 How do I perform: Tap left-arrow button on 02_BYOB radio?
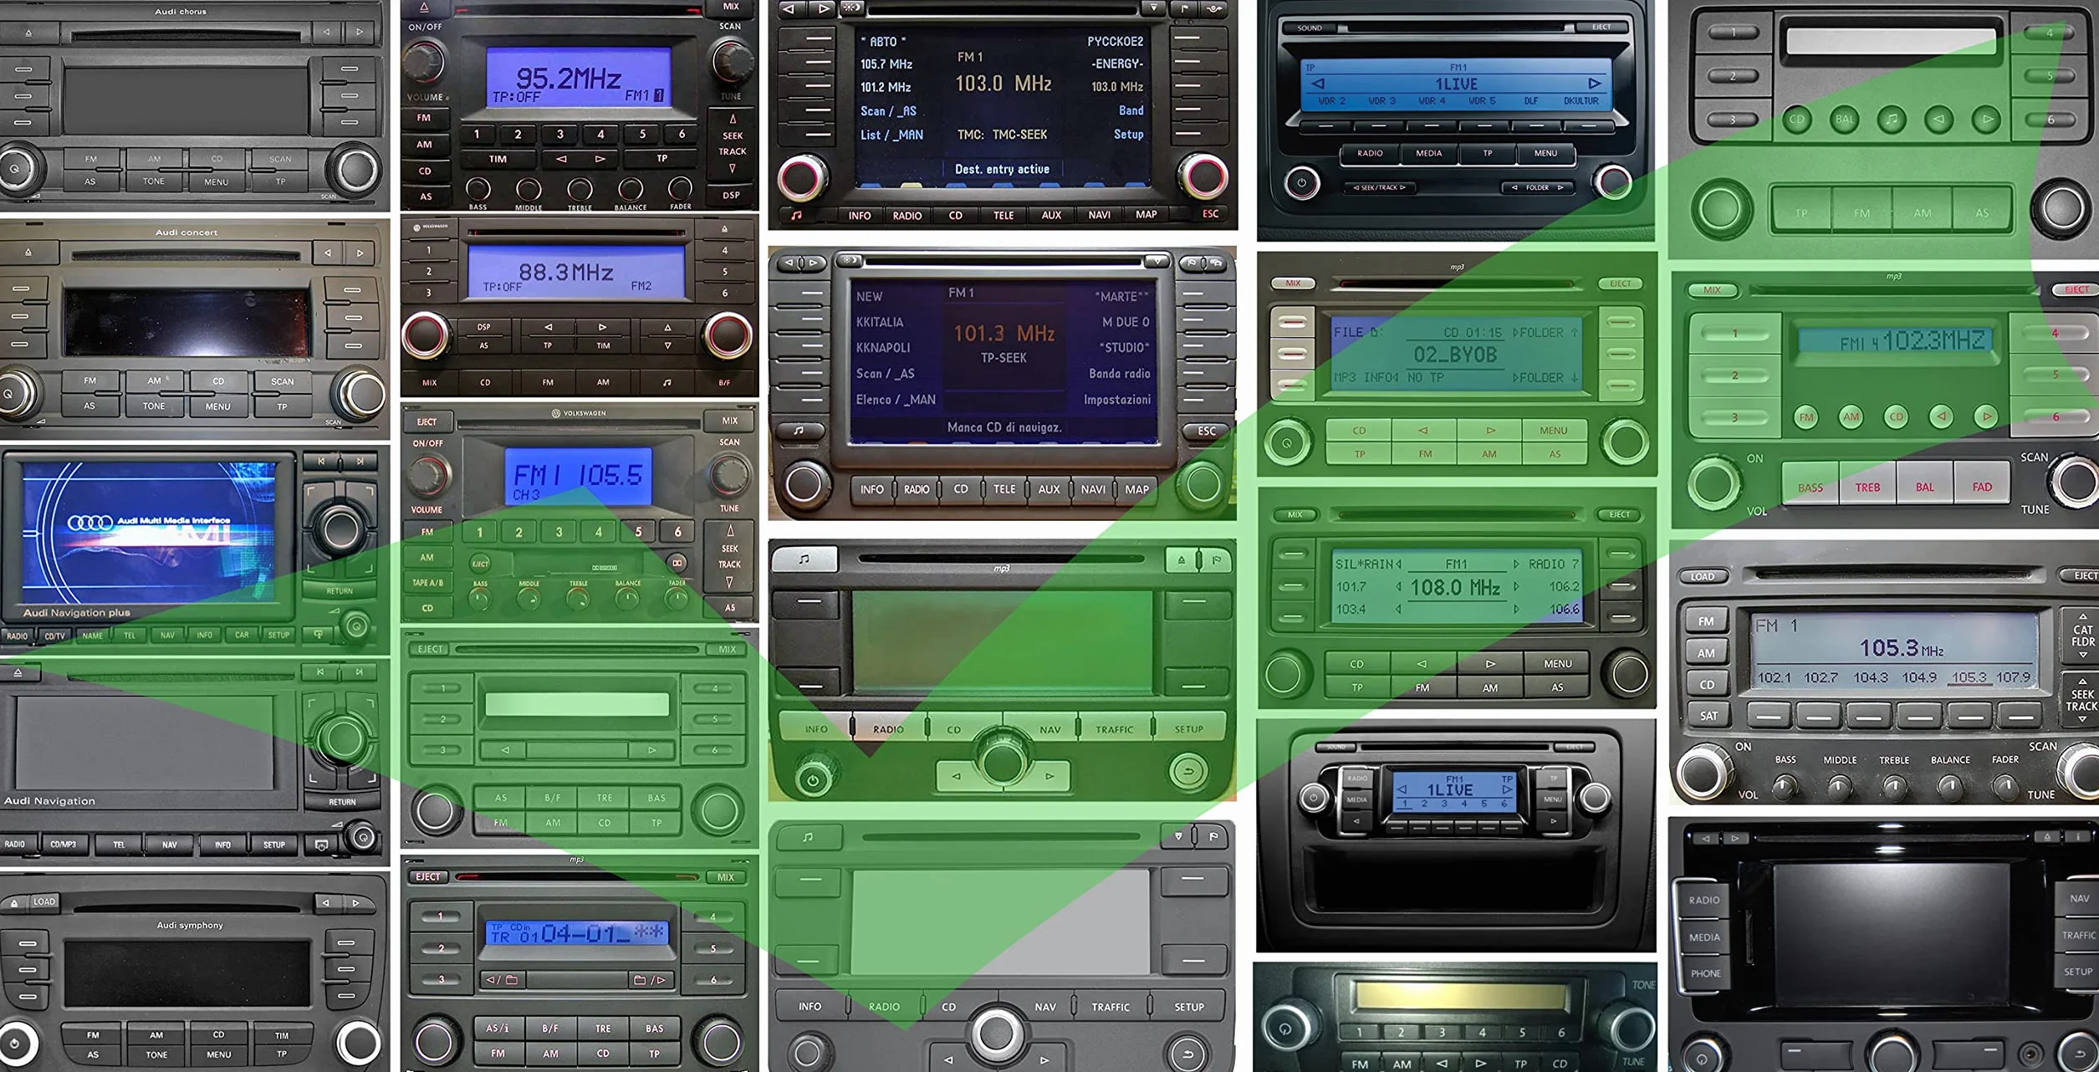point(1423,431)
